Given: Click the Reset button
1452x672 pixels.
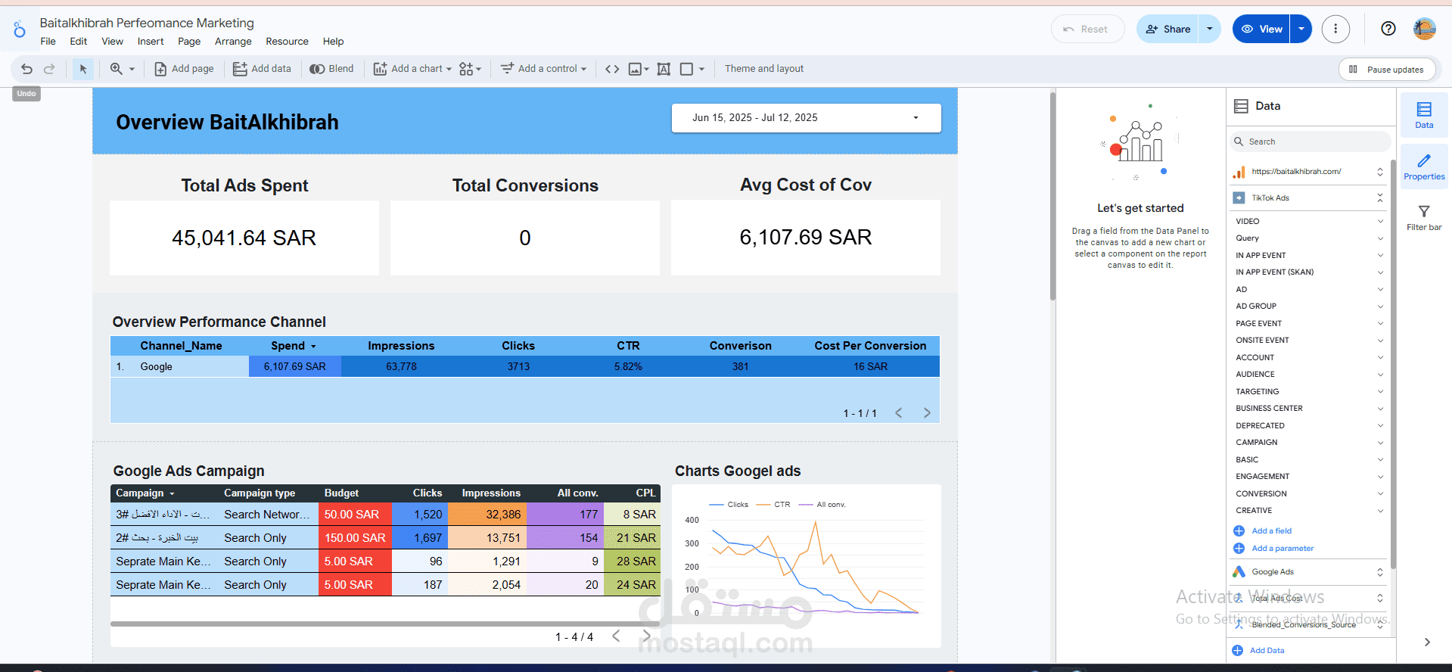Looking at the screenshot, I should coord(1087,29).
